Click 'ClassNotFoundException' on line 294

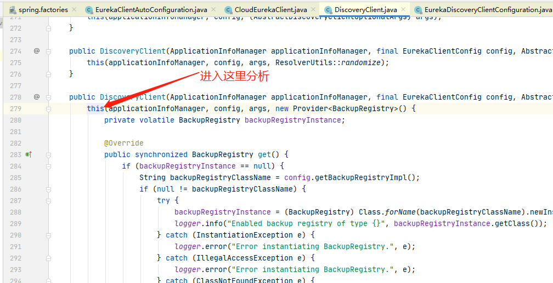245,280
